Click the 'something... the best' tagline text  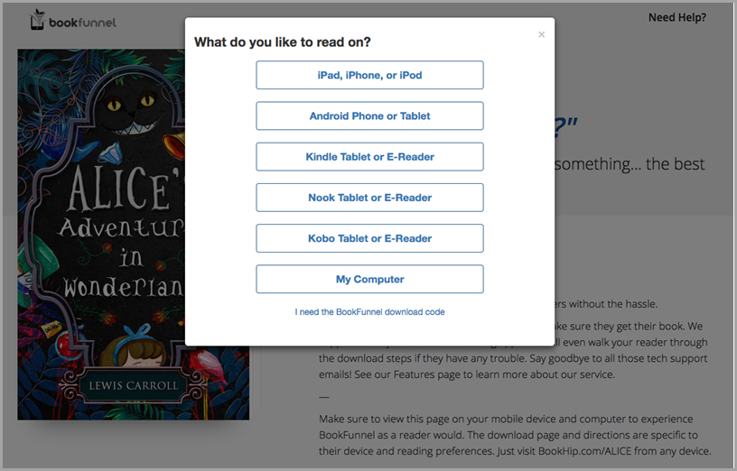(x=630, y=164)
